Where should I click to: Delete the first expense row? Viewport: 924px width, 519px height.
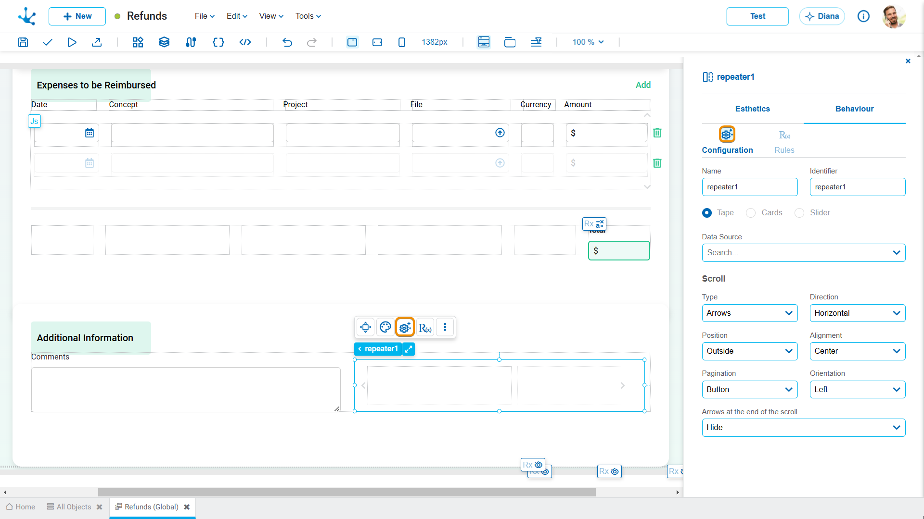click(657, 133)
